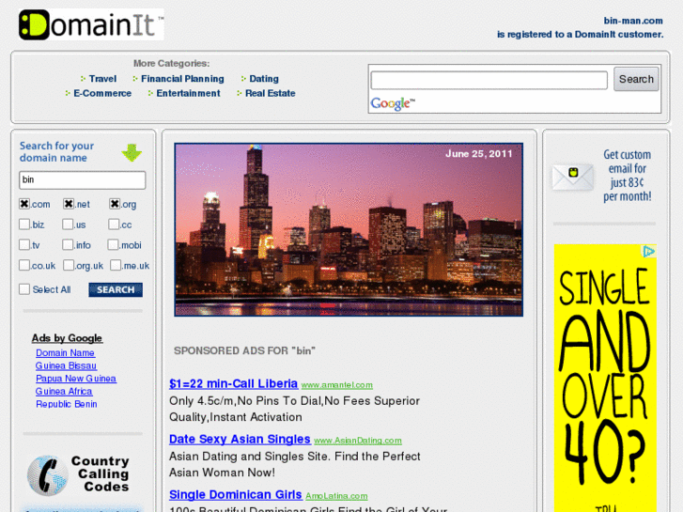The image size is (683, 512).
Task: Open the Republic Benin ad link
Action: [x=66, y=404]
